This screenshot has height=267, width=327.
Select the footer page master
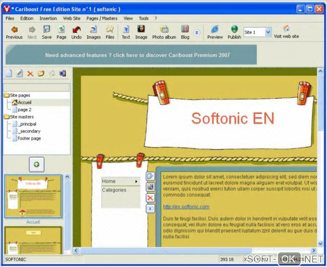click(29, 138)
